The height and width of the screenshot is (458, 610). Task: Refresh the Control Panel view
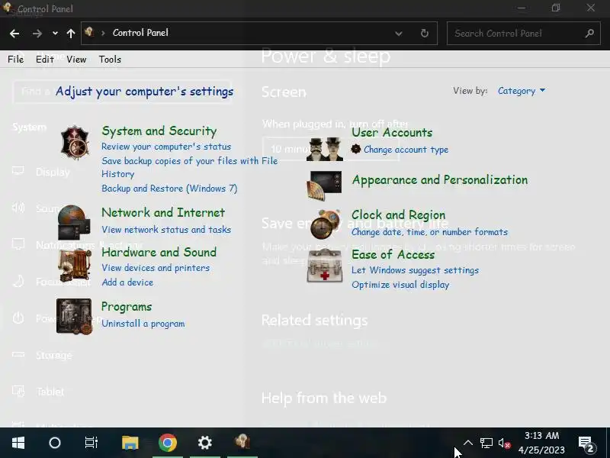pyautogui.click(x=425, y=33)
